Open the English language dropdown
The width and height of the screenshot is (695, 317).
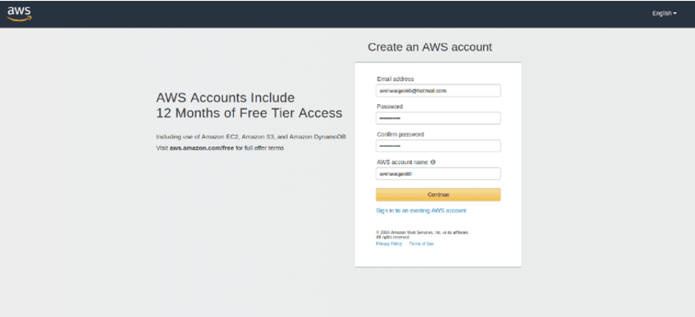(x=664, y=13)
